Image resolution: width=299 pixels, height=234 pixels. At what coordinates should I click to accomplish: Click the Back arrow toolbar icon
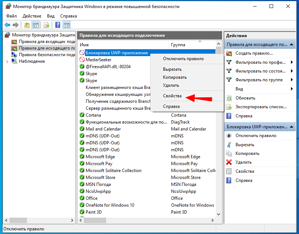tap(7, 25)
